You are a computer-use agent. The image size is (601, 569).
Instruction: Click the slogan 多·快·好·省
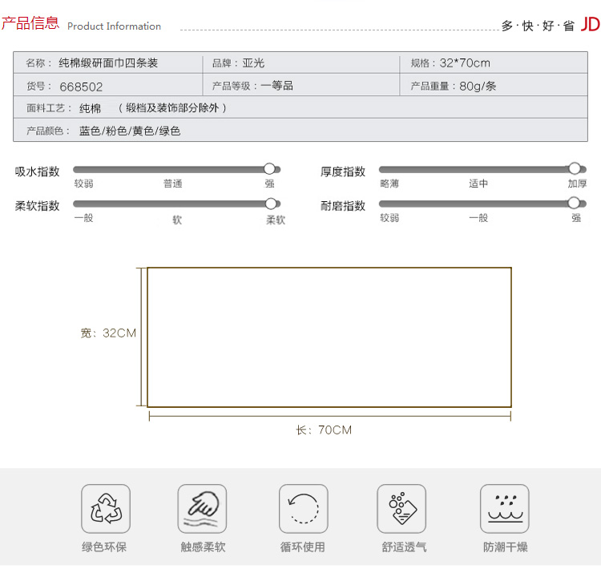(538, 26)
